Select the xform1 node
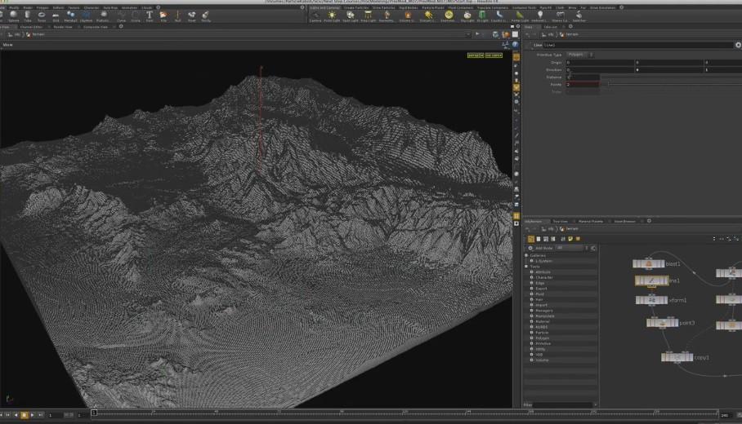This screenshot has width=742, height=424. coord(651,300)
